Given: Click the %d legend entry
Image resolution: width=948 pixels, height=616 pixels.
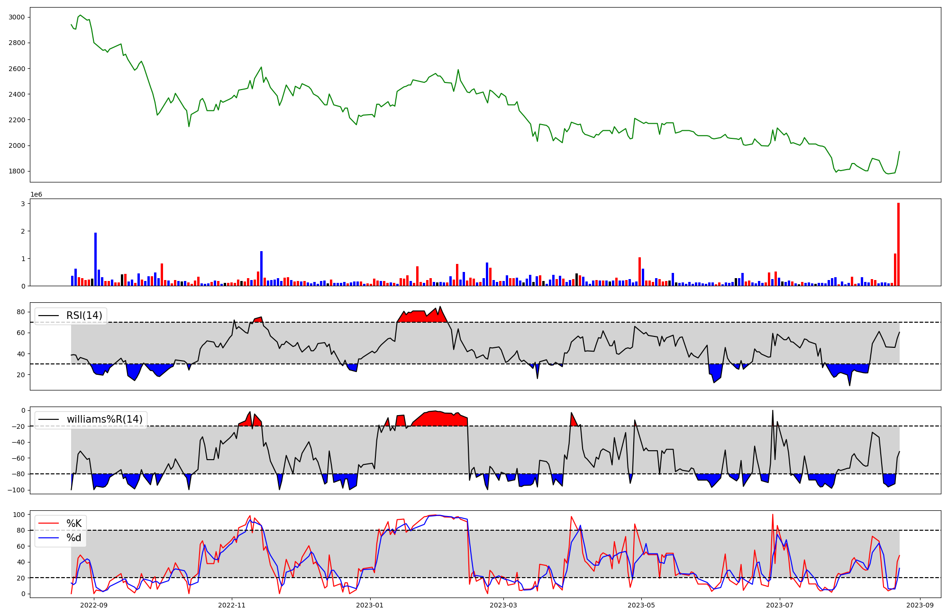Looking at the screenshot, I should tap(73, 538).
